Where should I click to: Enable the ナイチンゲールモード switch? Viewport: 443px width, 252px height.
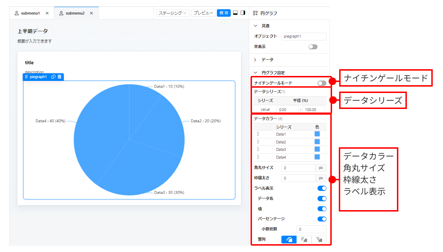322,83
